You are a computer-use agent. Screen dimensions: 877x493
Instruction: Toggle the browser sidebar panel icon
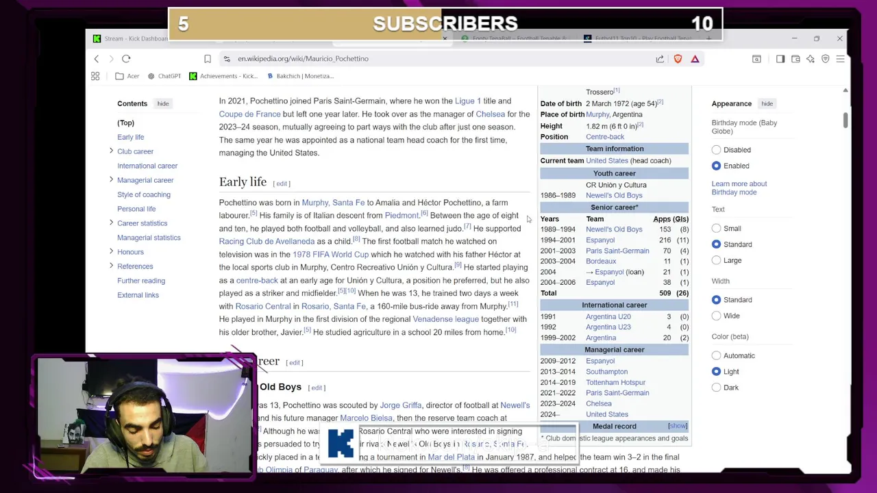780,59
